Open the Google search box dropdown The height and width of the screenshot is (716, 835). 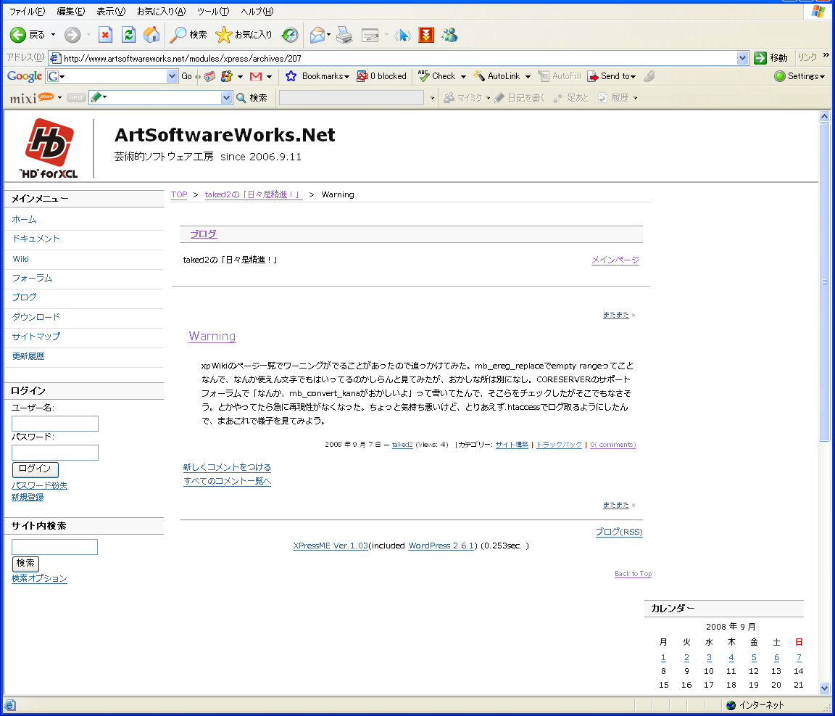(x=172, y=76)
